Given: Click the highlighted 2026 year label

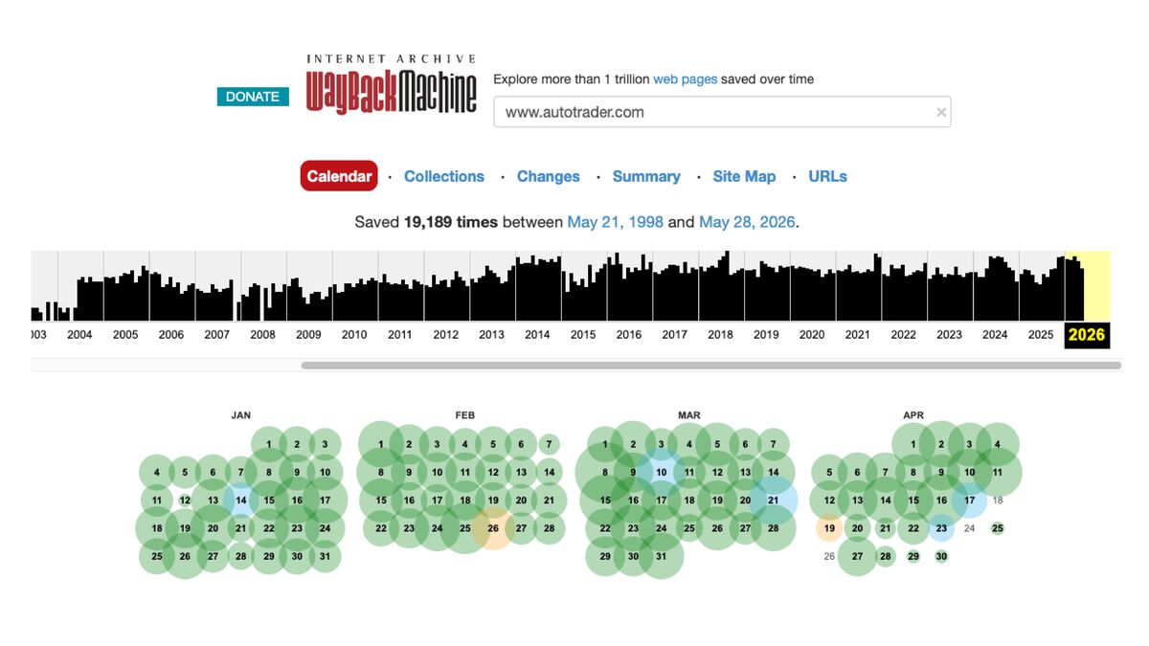Looking at the screenshot, I should coord(1087,335).
